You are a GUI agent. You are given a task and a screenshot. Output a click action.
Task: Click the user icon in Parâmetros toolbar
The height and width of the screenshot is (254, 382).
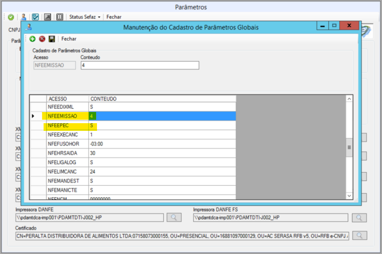[24, 17]
